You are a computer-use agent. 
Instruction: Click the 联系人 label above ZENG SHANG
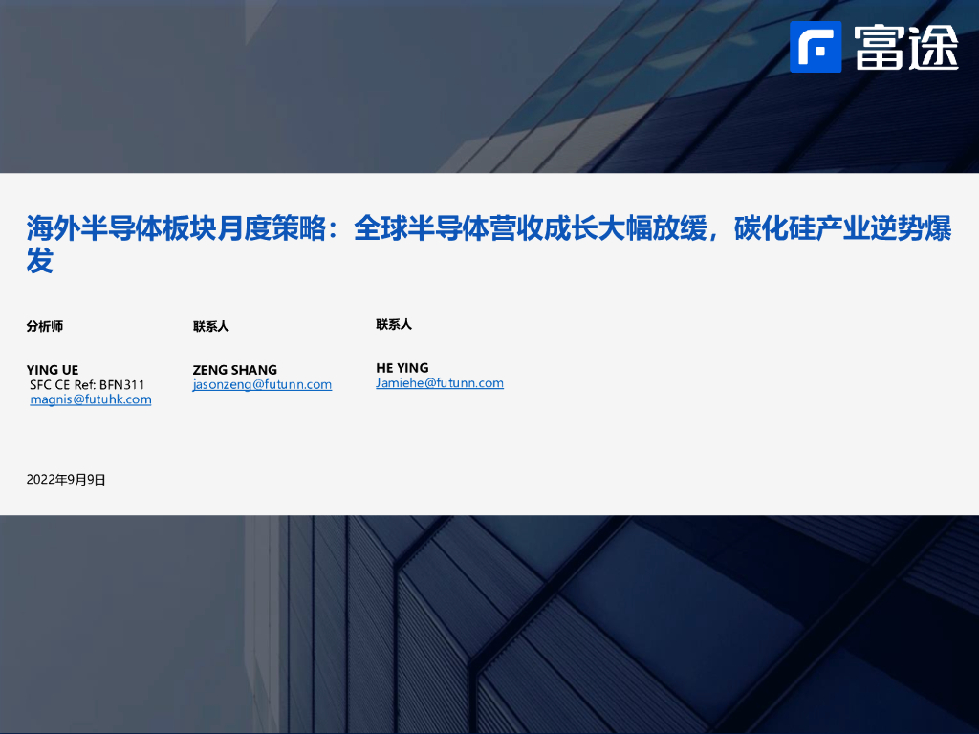[x=211, y=326]
